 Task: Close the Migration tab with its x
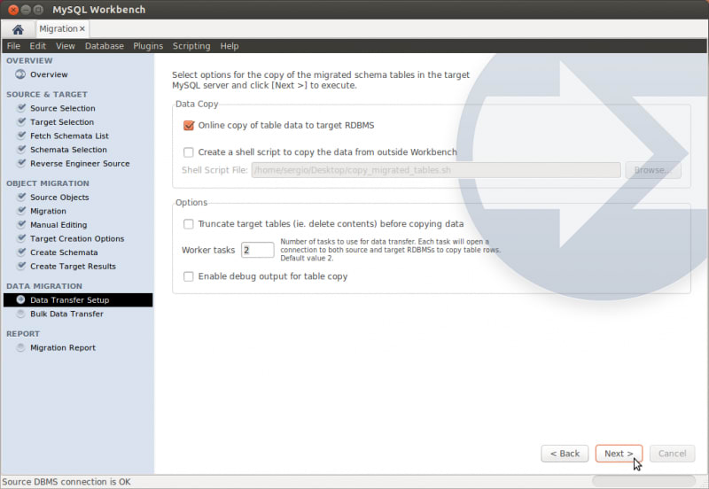point(82,29)
